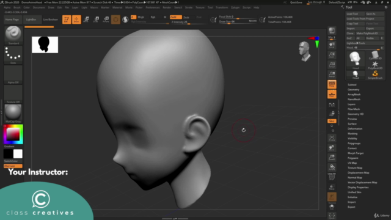Image resolution: width=391 pixels, height=220 pixels.
Task: Toggle the Rgb channel button
Action: 153,17
